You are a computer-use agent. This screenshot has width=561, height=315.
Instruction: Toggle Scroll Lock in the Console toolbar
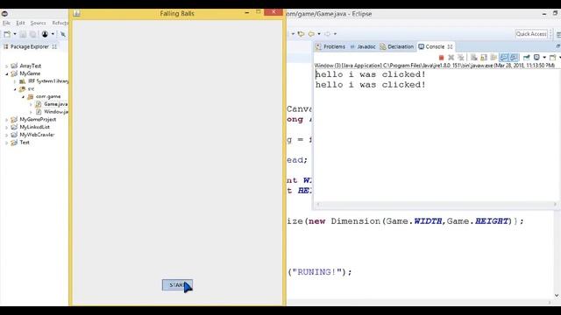pos(484,58)
